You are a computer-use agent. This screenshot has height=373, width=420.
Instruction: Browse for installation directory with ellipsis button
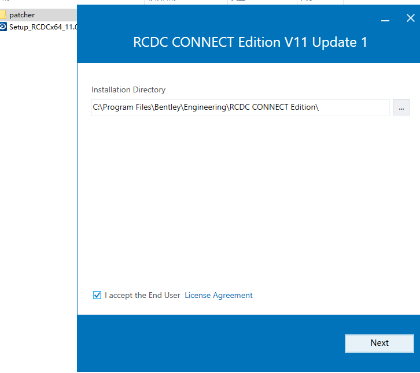pyautogui.click(x=401, y=107)
